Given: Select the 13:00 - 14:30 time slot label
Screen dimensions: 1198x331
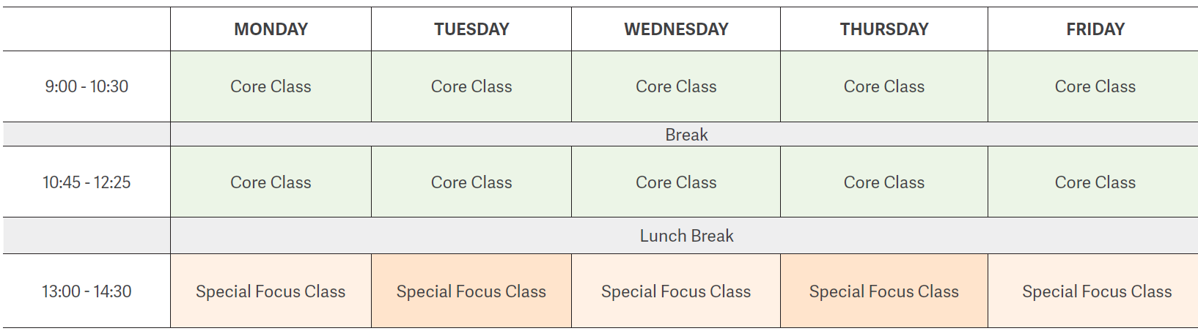Looking at the screenshot, I should (x=87, y=291).
